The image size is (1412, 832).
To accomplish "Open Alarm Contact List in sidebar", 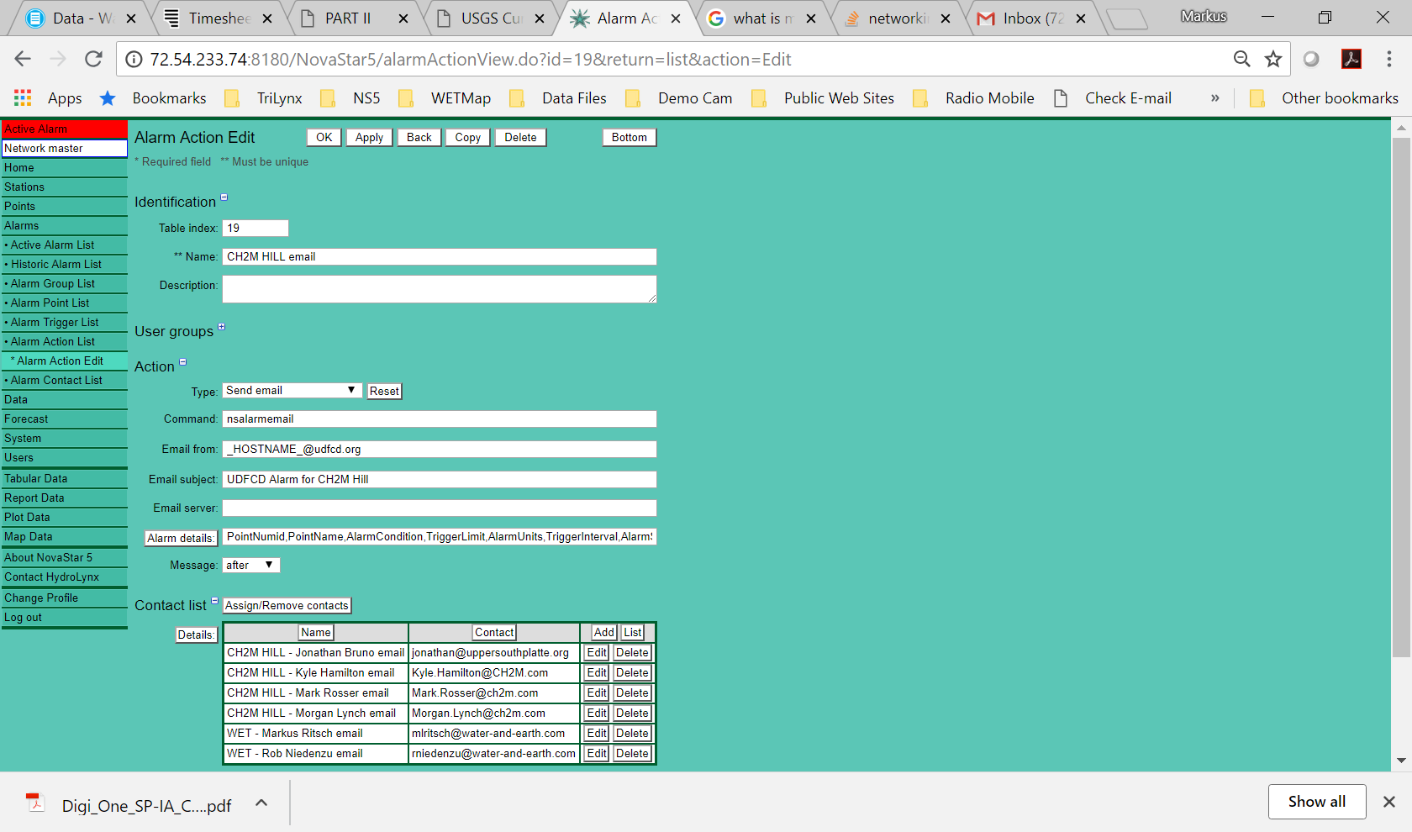I will [x=56, y=381].
